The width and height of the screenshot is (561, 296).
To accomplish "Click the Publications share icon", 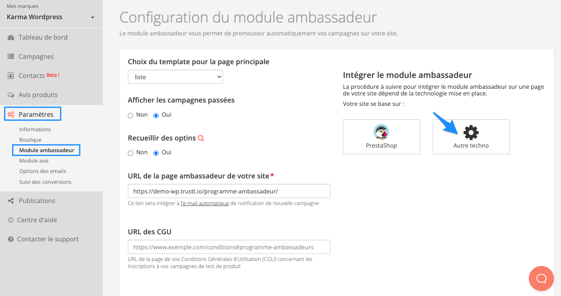I will 11,201.
